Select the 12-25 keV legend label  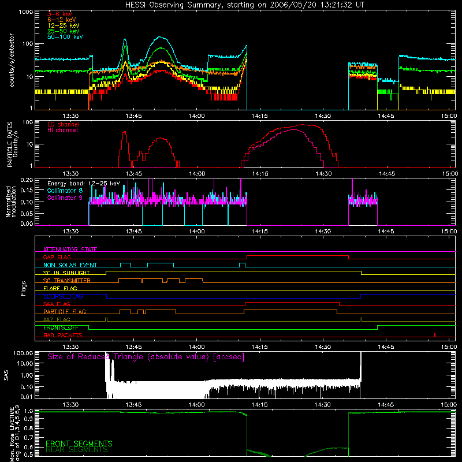pos(64,25)
